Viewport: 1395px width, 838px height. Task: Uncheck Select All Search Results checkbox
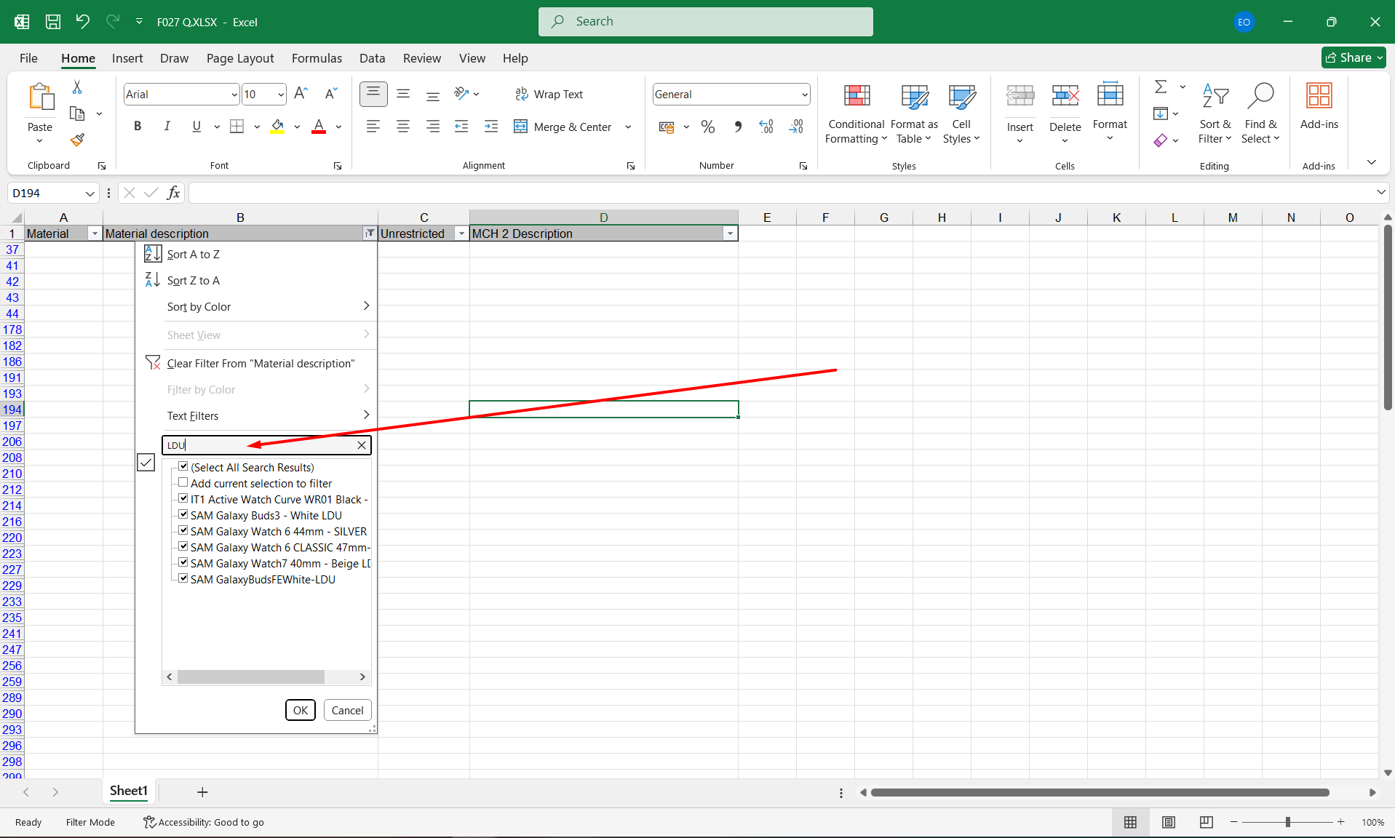point(183,467)
